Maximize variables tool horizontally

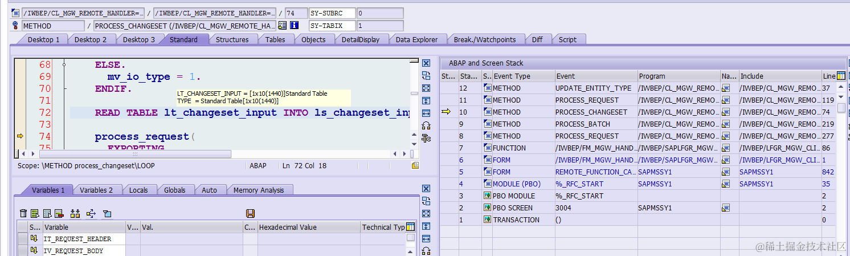(426, 239)
